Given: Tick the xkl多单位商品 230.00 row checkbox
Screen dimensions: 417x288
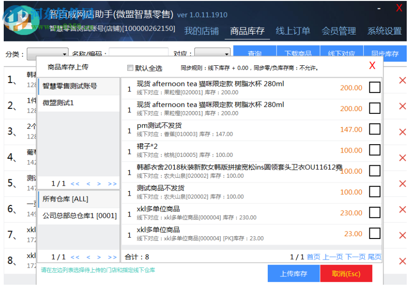Looking at the screenshot, I should pos(375,212).
